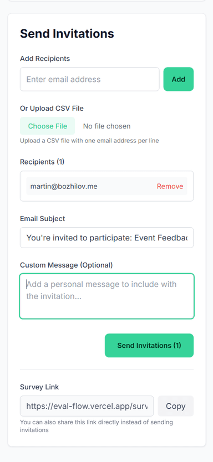The image size is (213, 462).
Task: Click the Add Recipients label
Action: [45, 59]
